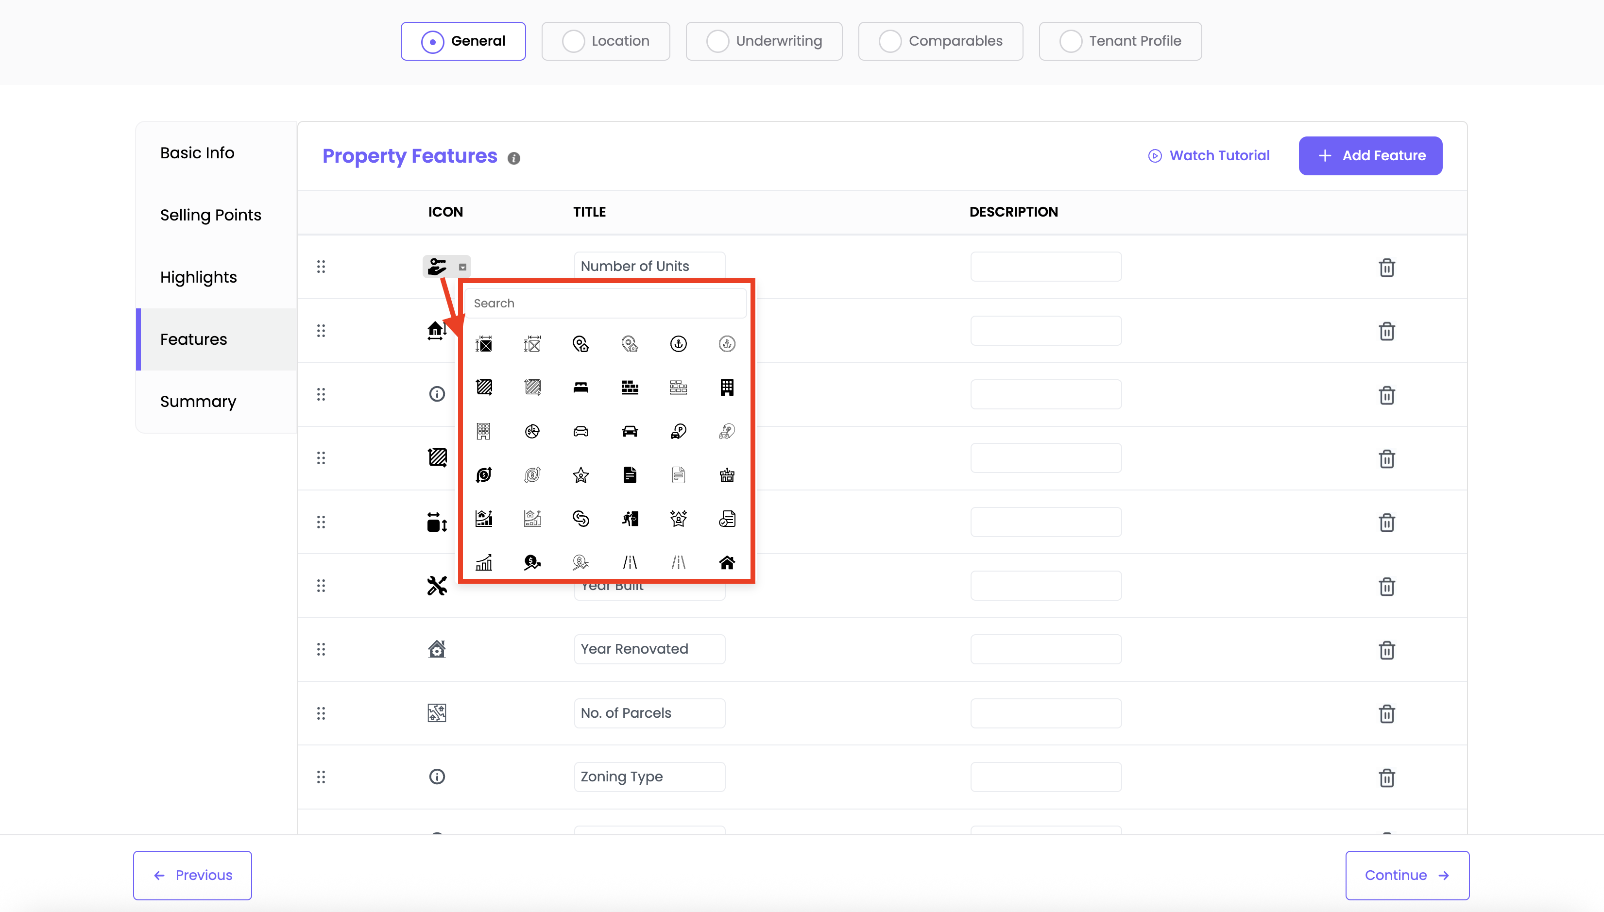Pick the bed icon in the picker
The image size is (1604, 912).
(x=580, y=387)
